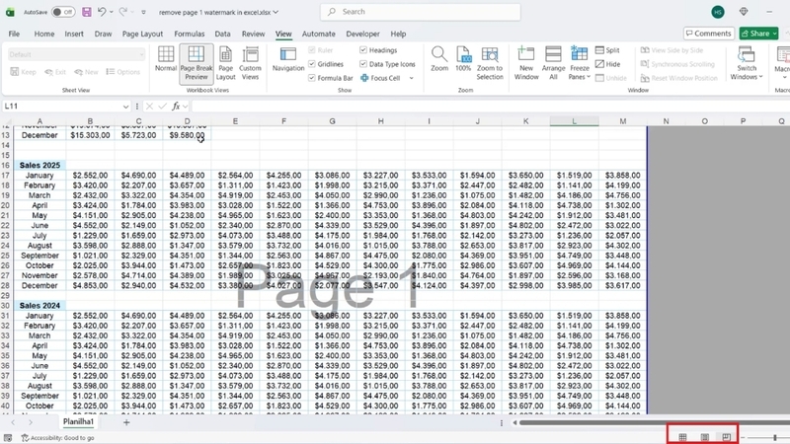The image size is (790, 444).
Task: Open a New Window
Action: (x=526, y=63)
